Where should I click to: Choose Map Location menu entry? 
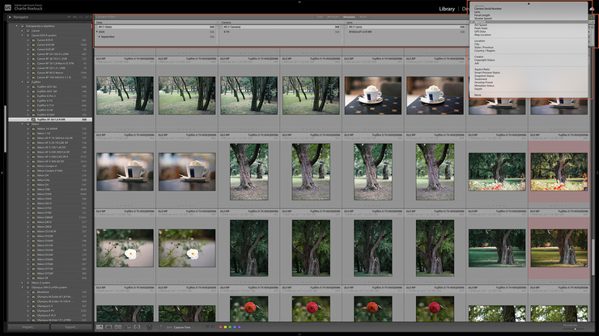482,35
